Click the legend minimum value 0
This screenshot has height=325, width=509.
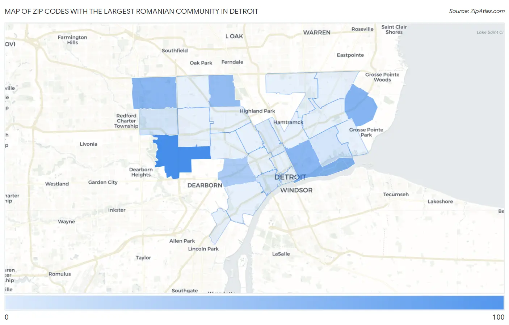(7, 317)
